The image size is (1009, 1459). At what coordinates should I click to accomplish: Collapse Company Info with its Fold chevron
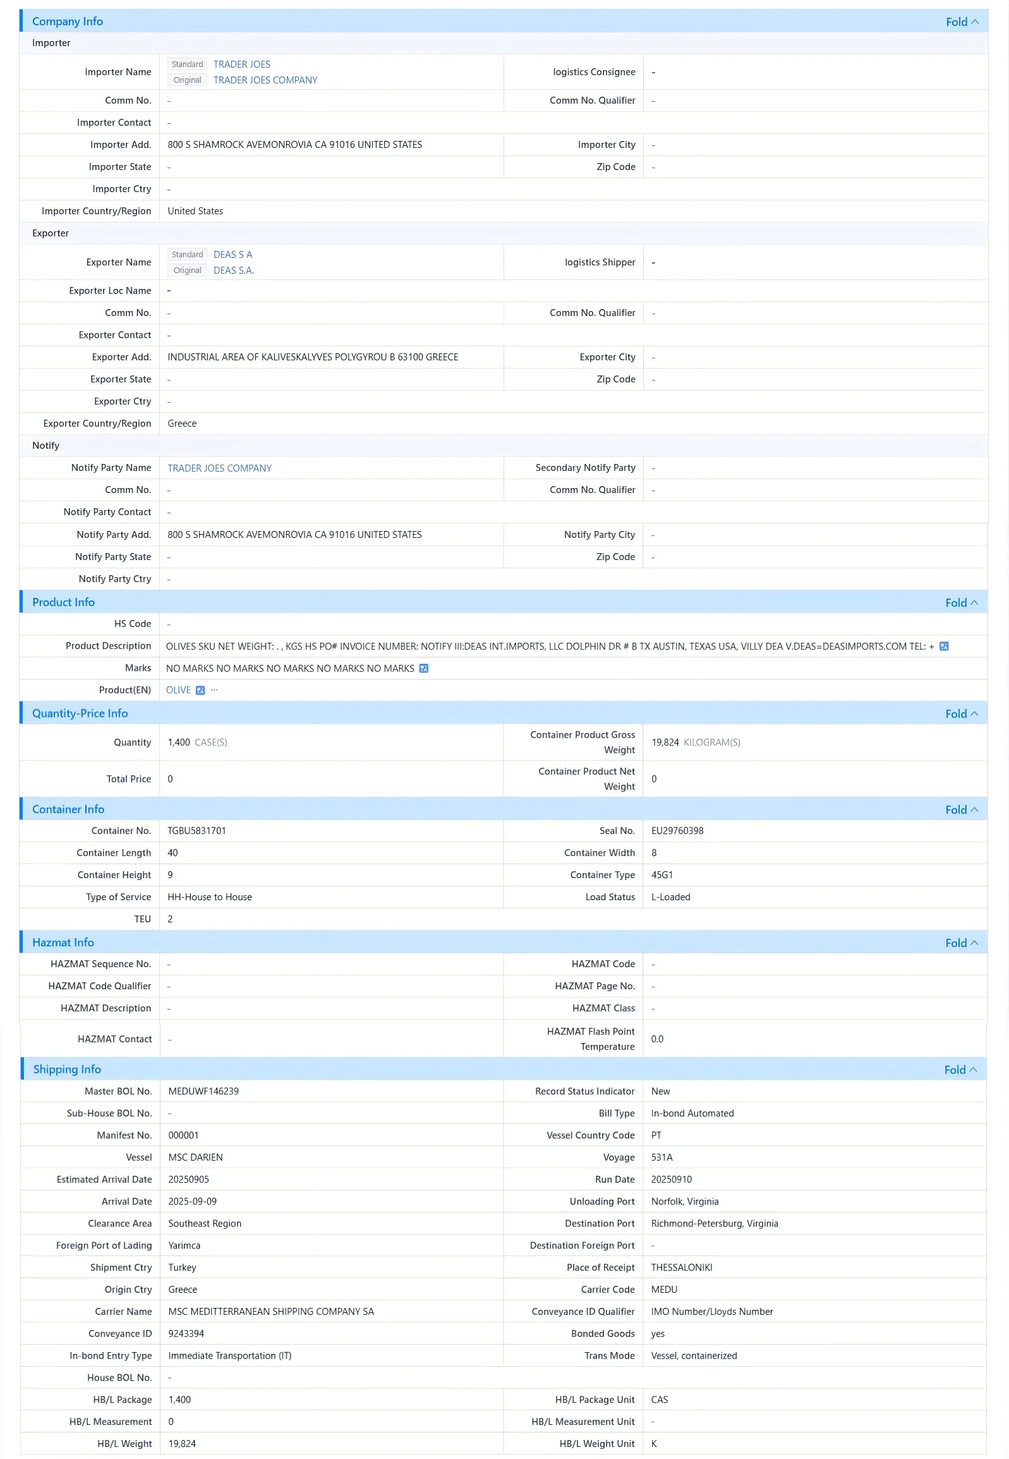coord(962,21)
